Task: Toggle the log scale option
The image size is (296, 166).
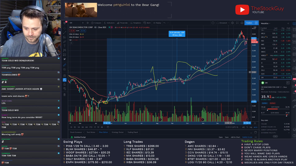Action: (251, 127)
